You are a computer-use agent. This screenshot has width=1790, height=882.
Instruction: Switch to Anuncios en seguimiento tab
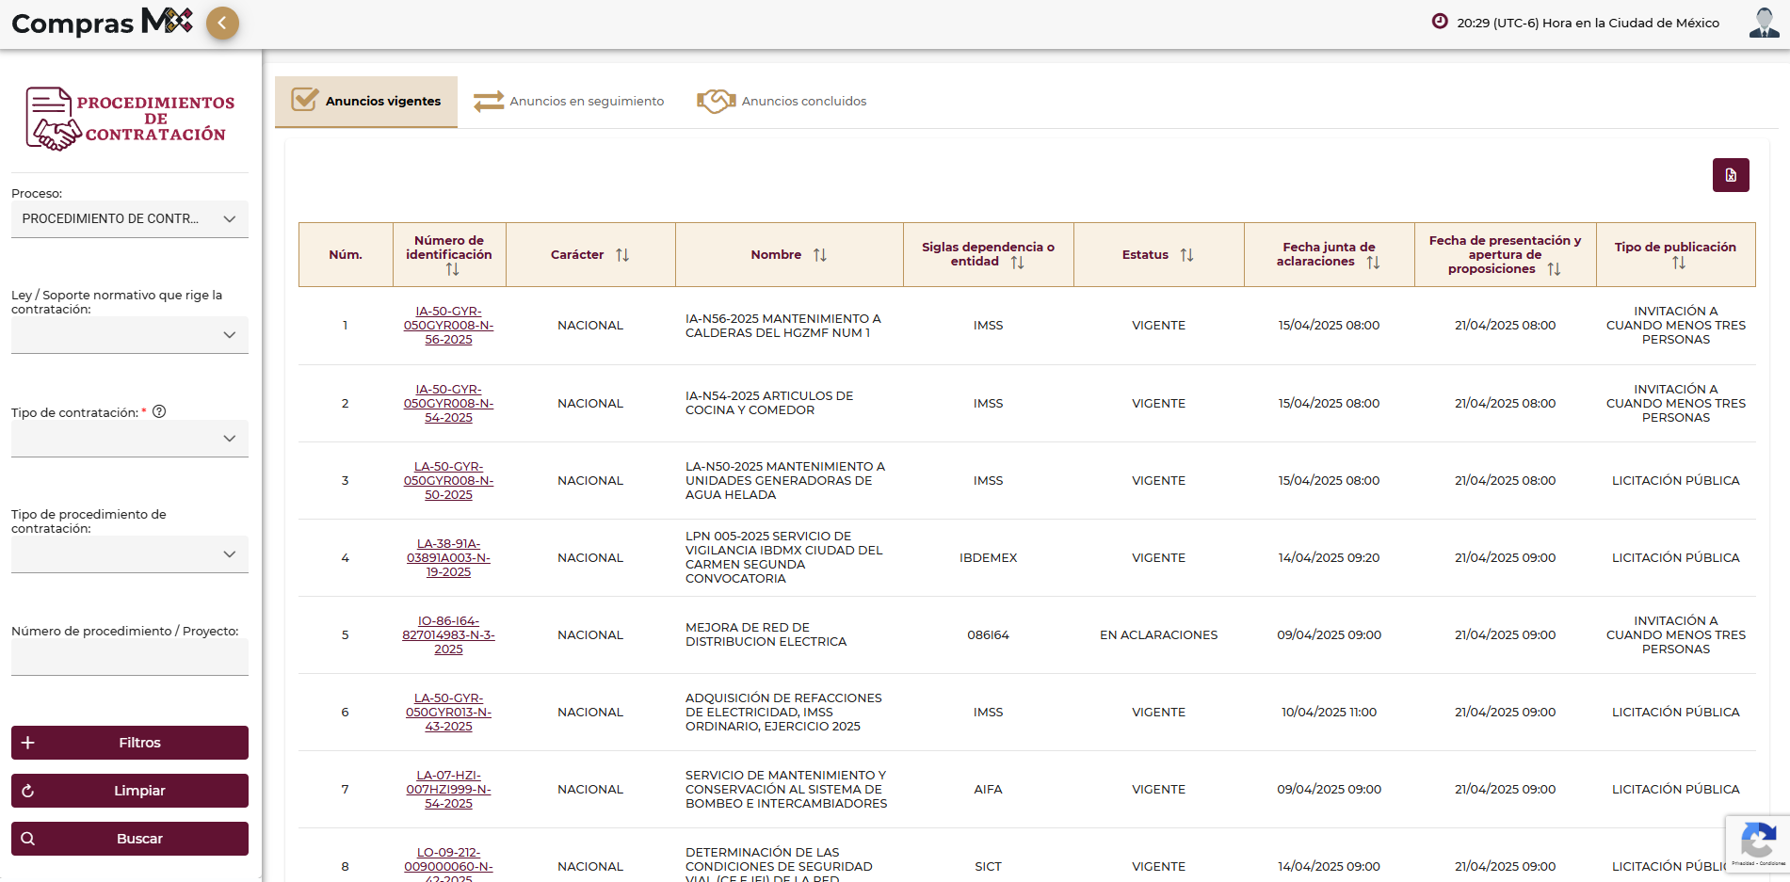pos(569,101)
